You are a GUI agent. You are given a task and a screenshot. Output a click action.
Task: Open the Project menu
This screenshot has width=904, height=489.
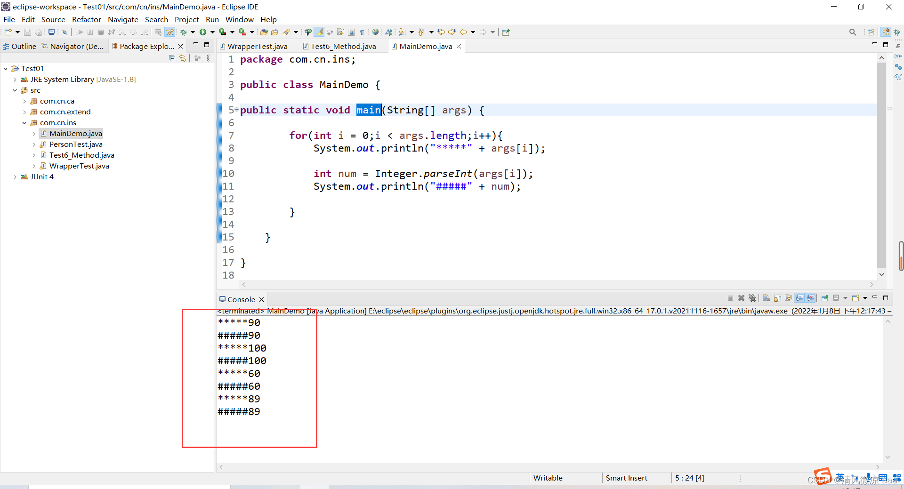pyautogui.click(x=187, y=19)
